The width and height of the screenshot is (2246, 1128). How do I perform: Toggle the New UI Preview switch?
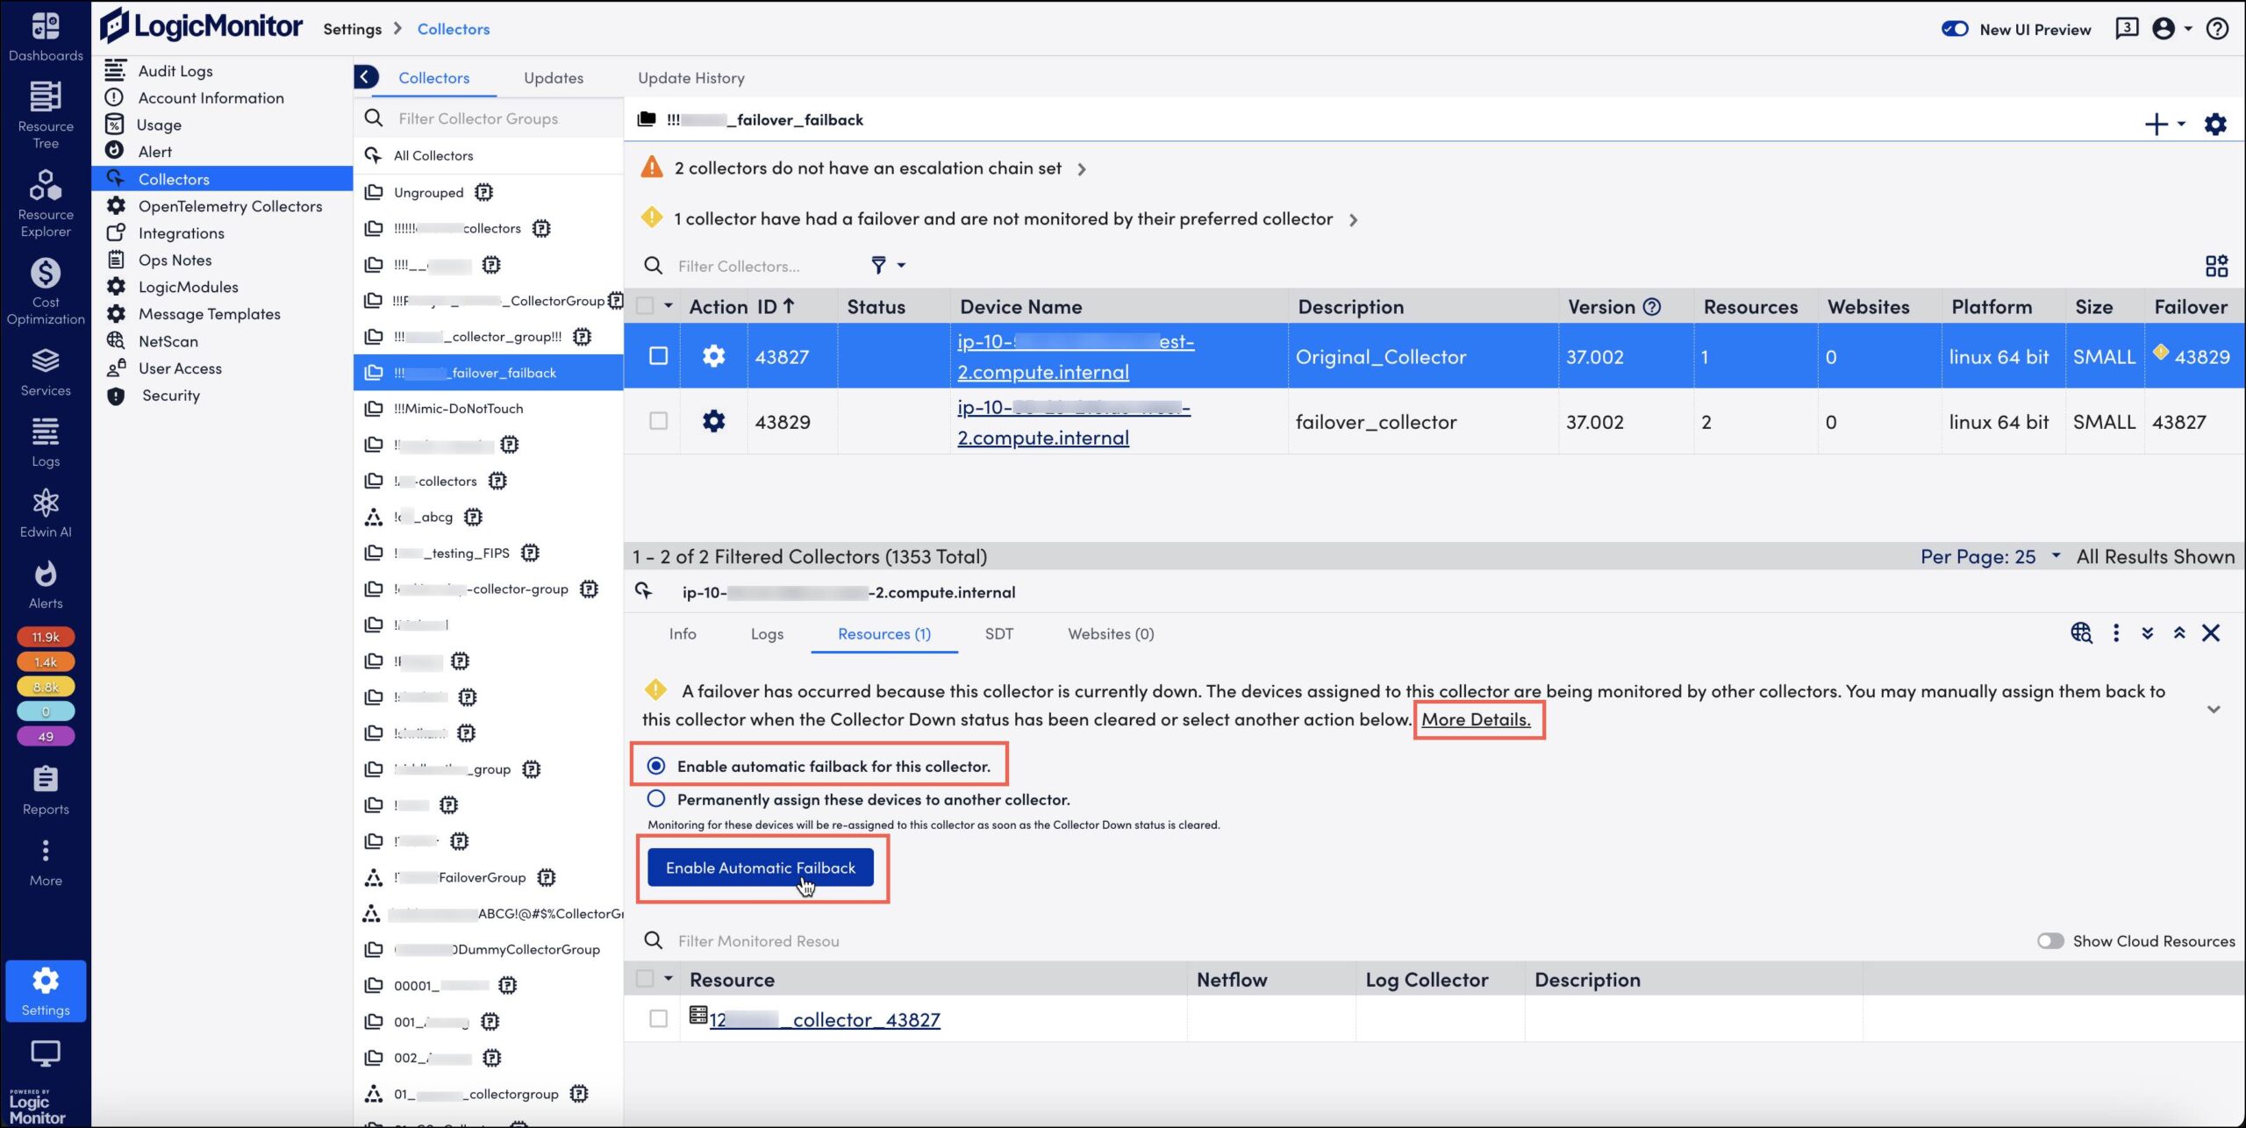pos(1955,29)
